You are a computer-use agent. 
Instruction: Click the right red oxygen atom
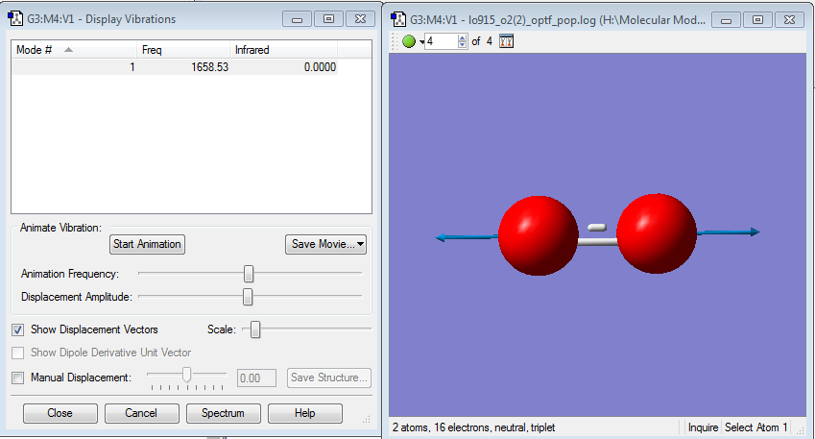[657, 233]
